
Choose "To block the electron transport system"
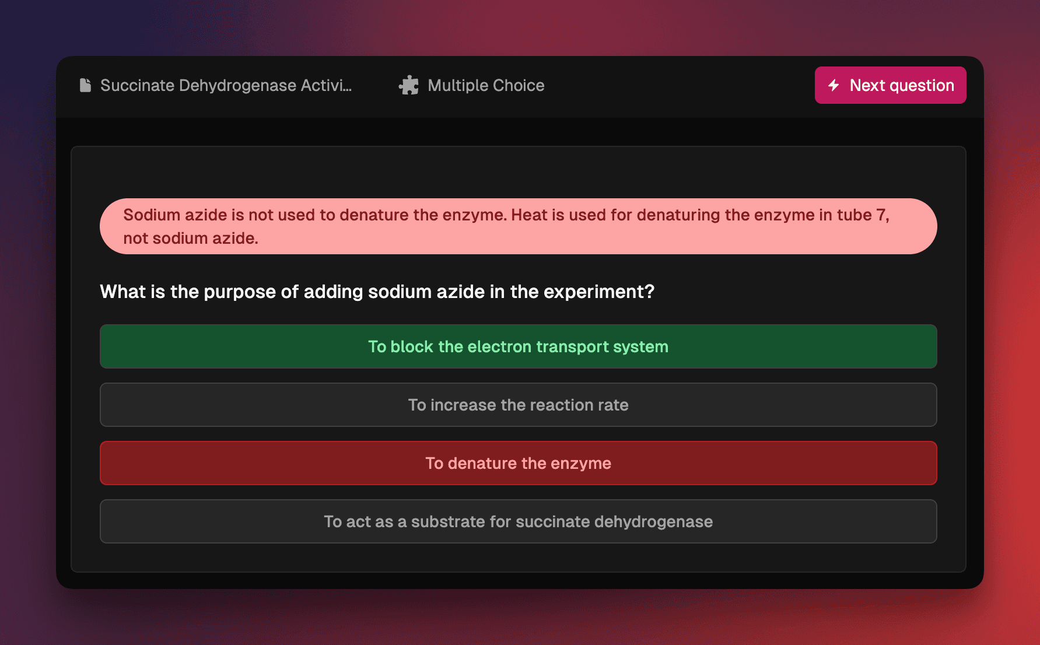[x=518, y=346]
